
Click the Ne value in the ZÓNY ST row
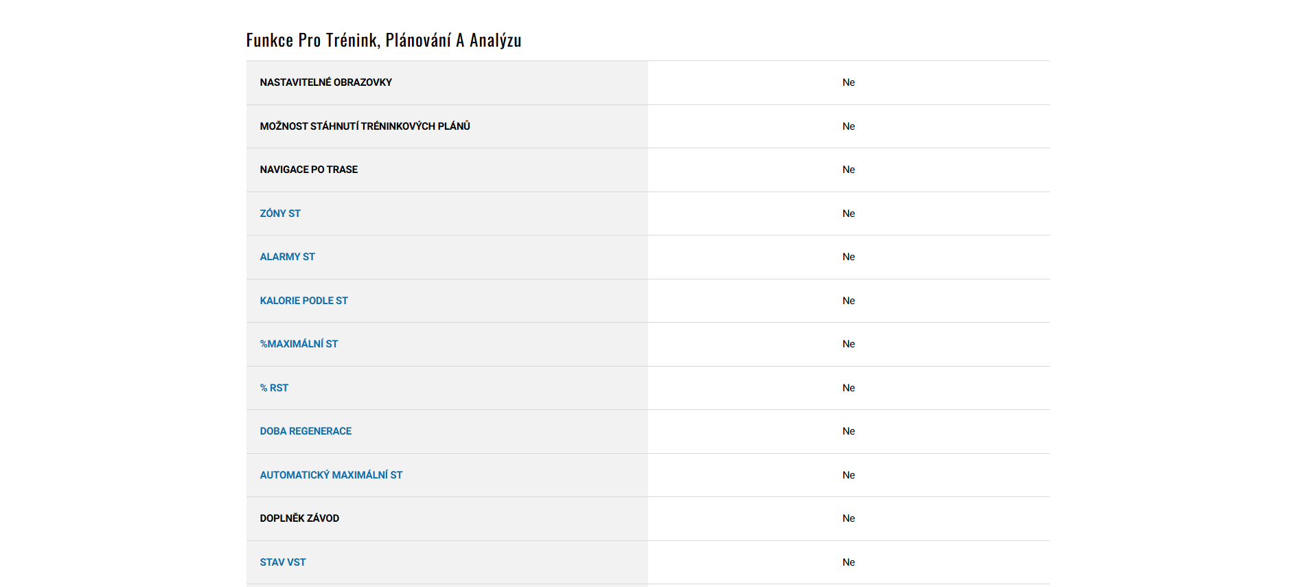pos(849,214)
